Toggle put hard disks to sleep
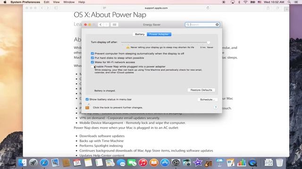302x169 pixels. [x=92, y=58]
